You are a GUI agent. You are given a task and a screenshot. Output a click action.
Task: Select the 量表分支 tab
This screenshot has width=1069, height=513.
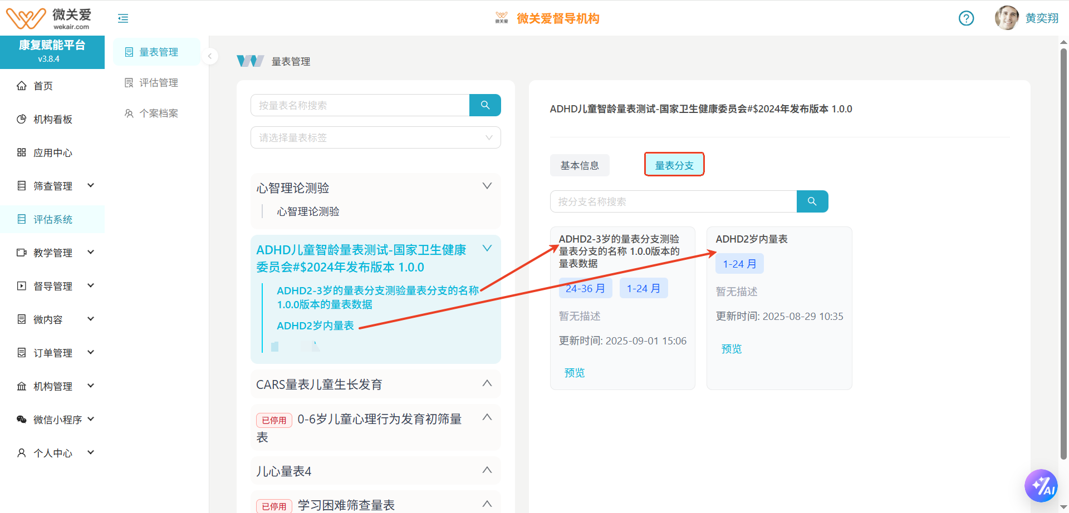[674, 165]
